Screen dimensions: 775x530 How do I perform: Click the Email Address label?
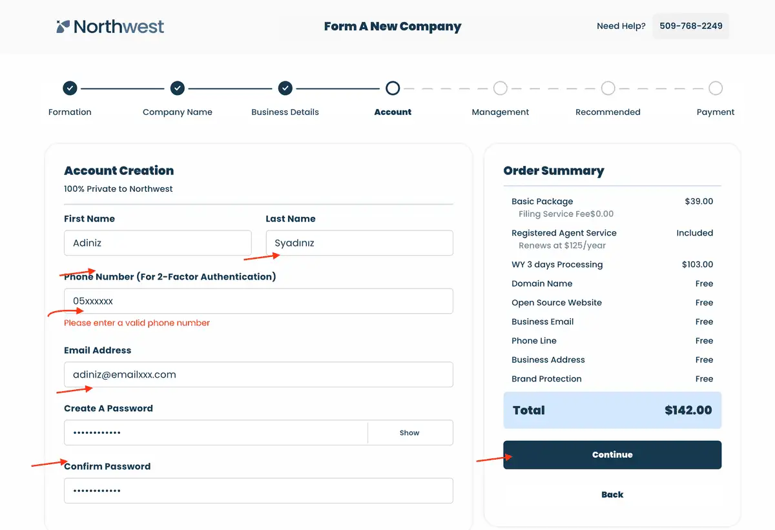click(98, 351)
